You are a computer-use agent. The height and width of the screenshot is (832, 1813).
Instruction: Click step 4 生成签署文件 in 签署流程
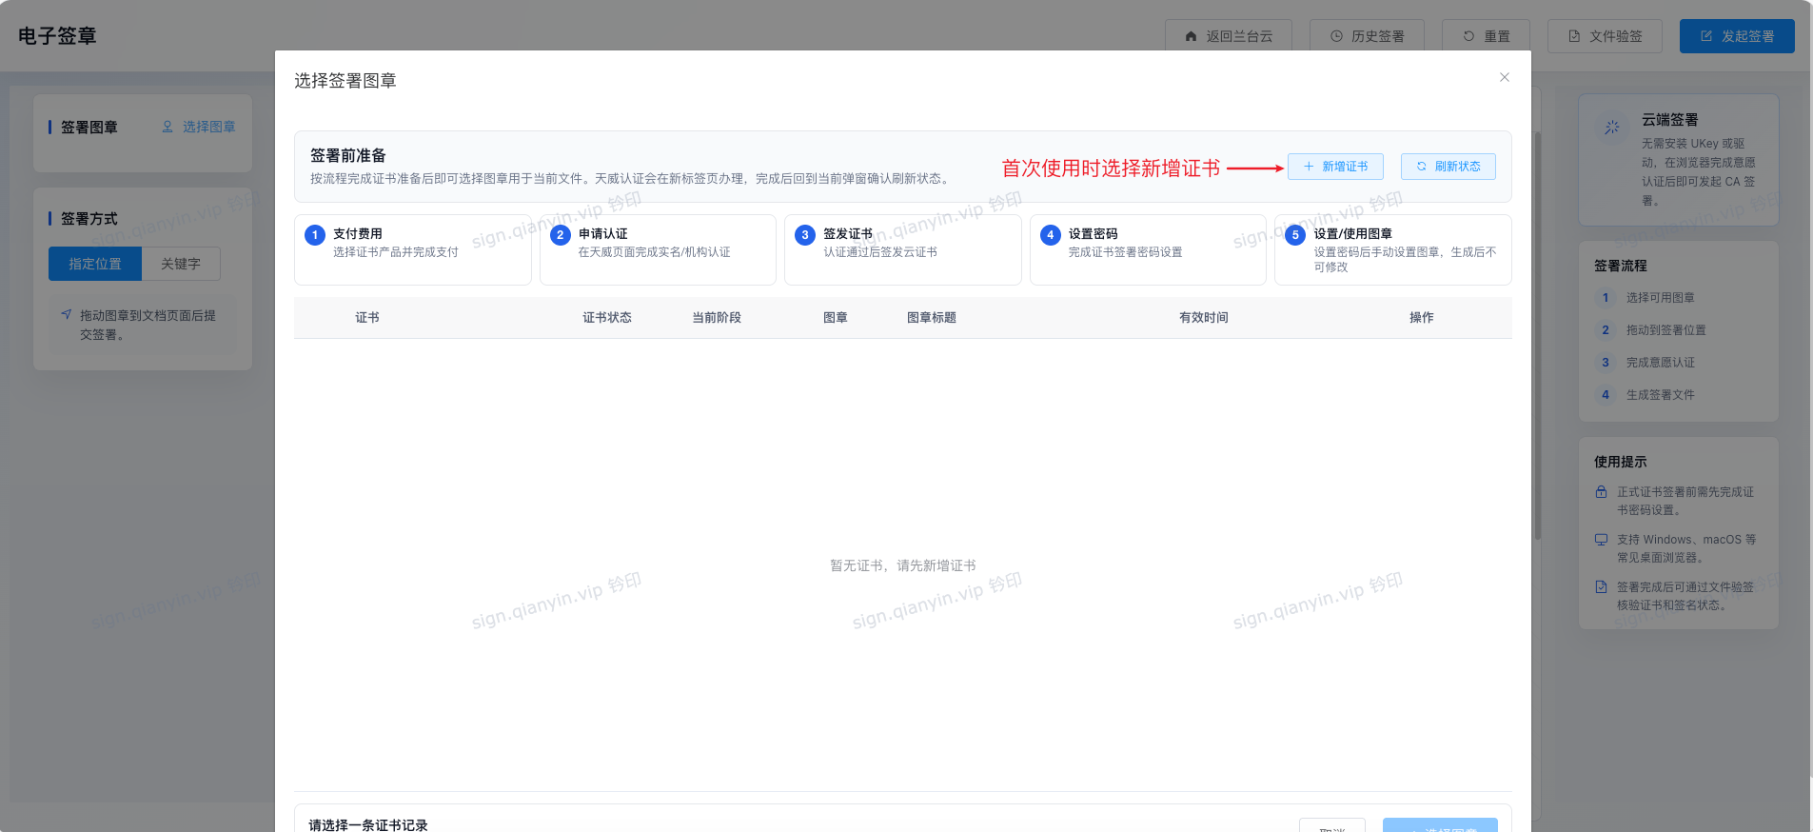click(1661, 395)
